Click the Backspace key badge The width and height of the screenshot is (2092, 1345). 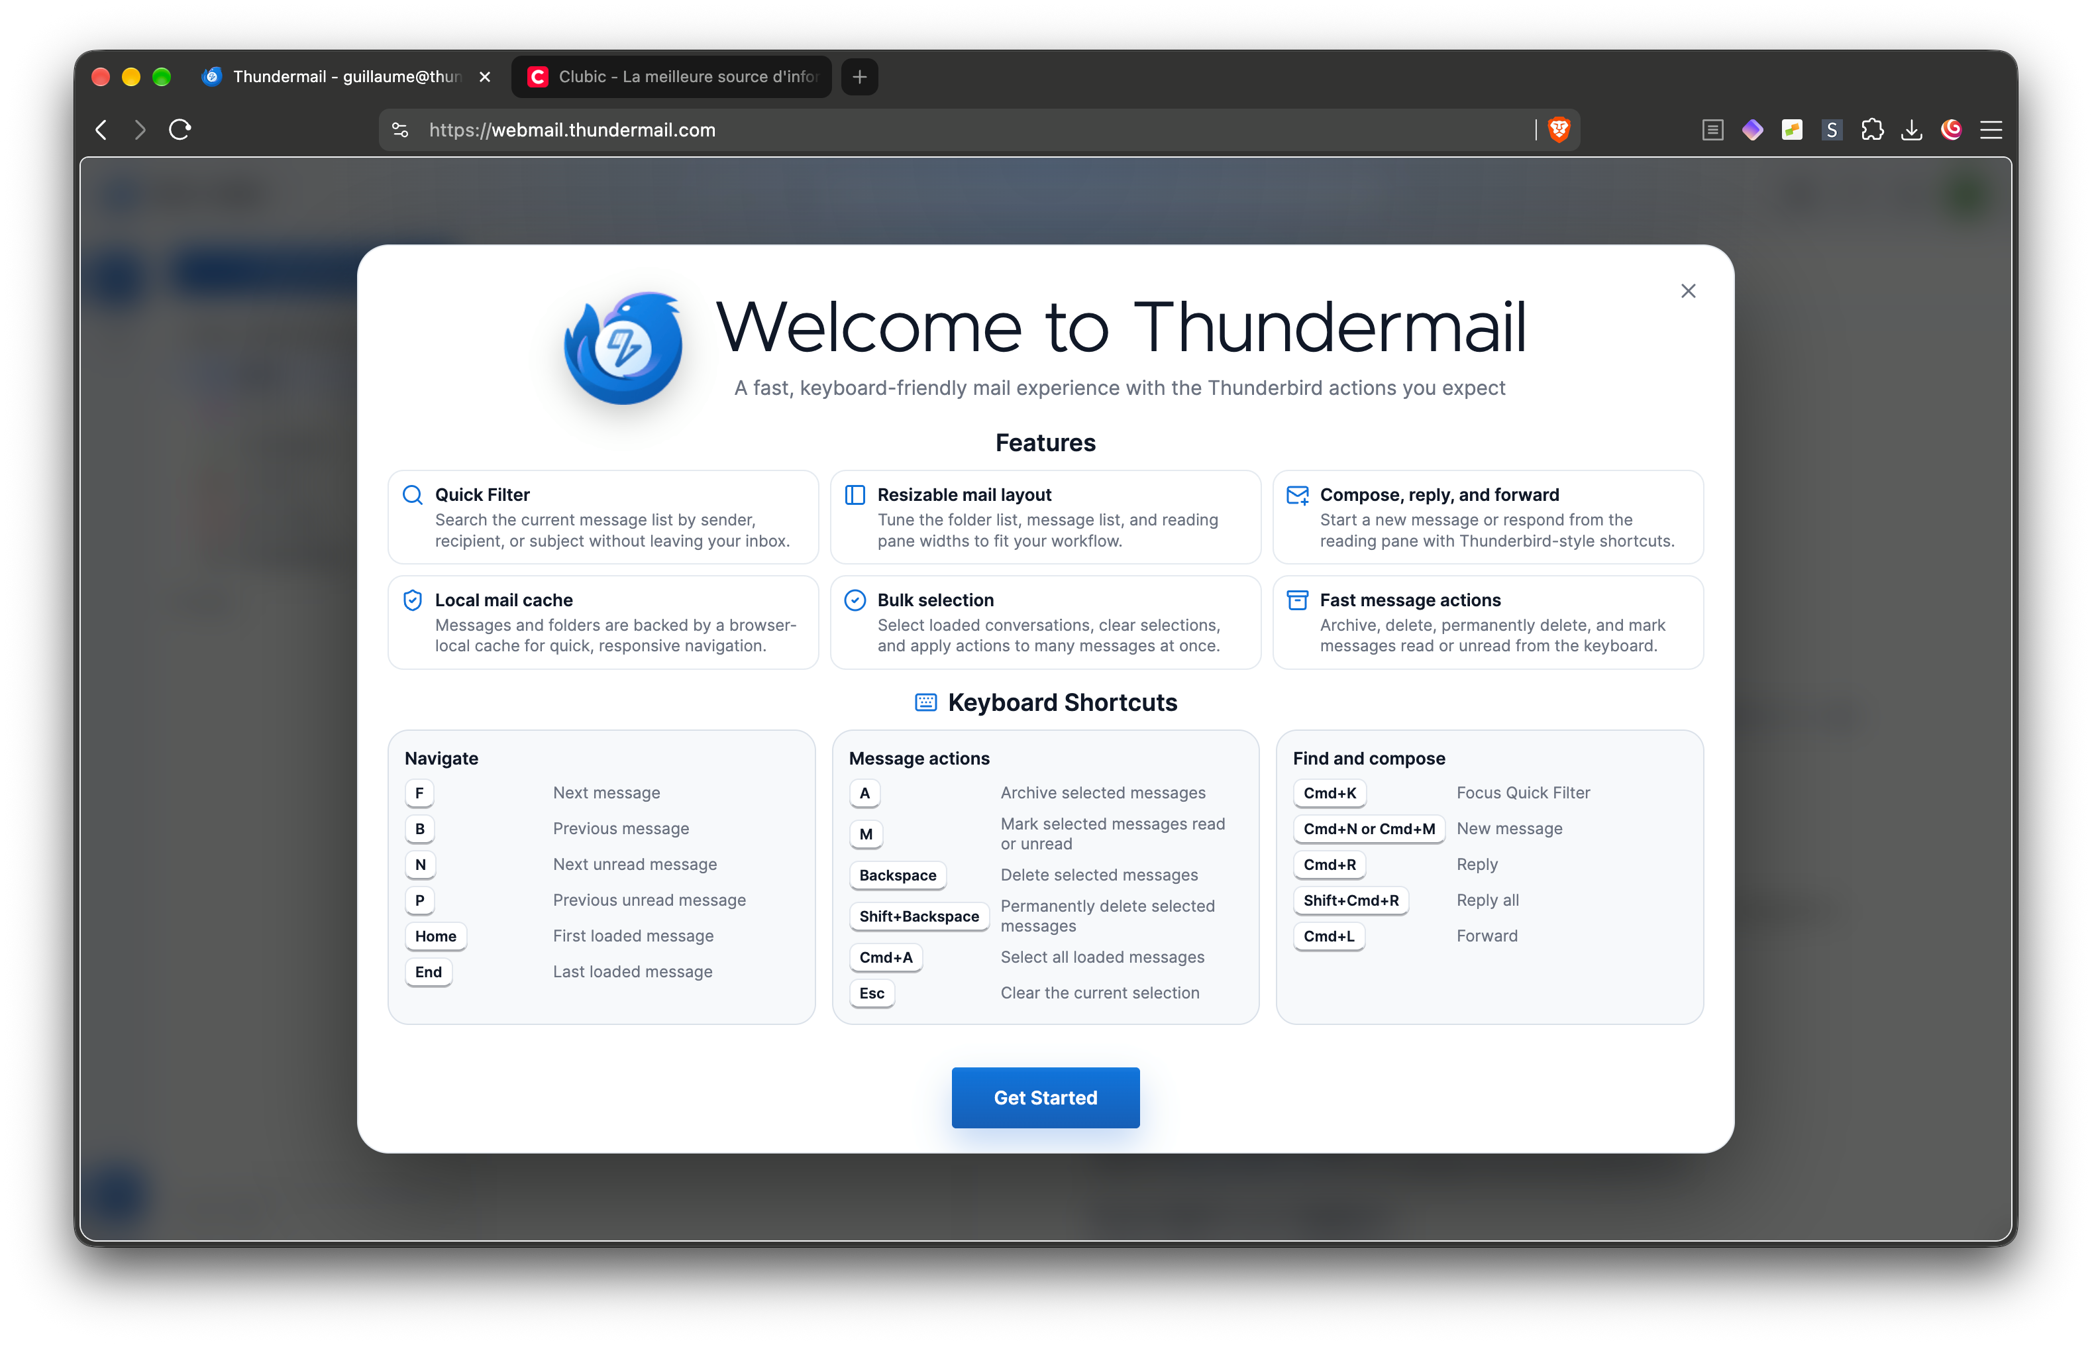pyautogui.click(x=898, y=875)
